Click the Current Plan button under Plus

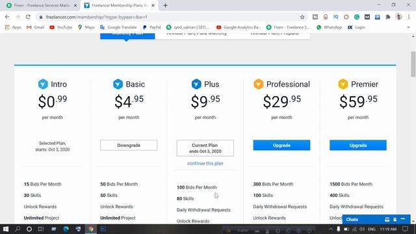point(205,148)
